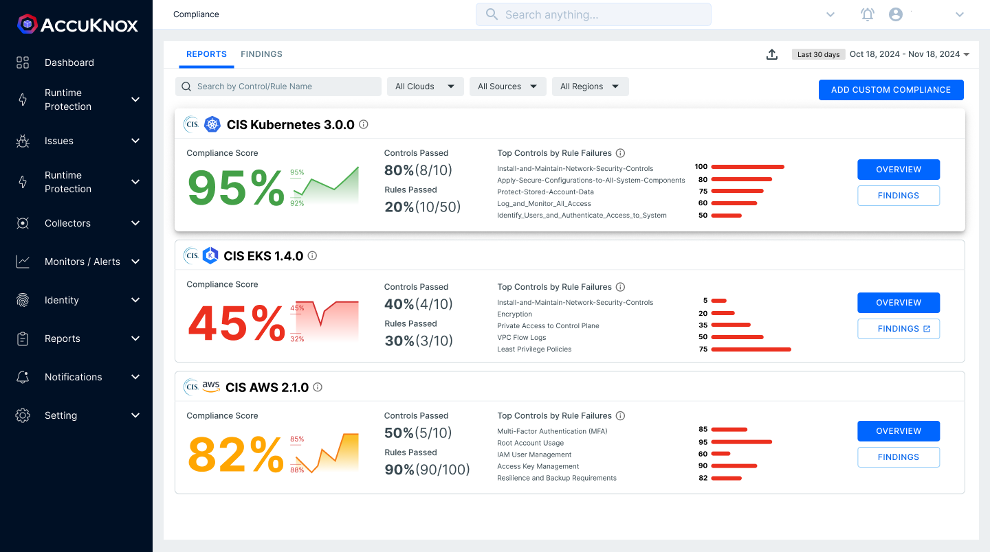Click Top Controls info icon in EKS card
The width and height of the screenshot is (990, 552).
tap(620, 287)
